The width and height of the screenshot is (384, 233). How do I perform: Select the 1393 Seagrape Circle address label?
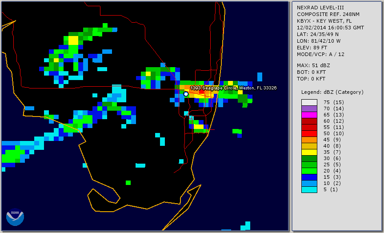click(233, 88)
